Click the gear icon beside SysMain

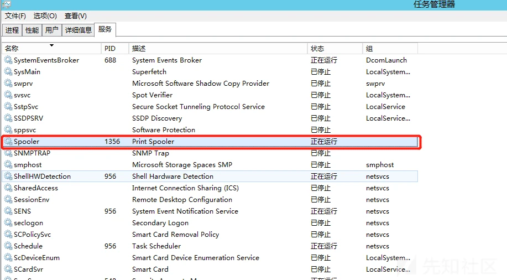pyautogui.click(x=8, y=71)
